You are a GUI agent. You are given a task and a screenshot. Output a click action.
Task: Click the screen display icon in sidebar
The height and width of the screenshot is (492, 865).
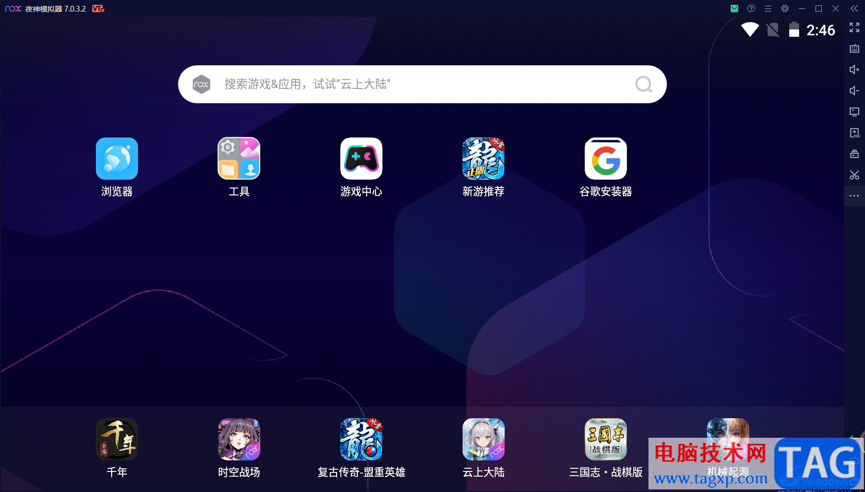854,112
